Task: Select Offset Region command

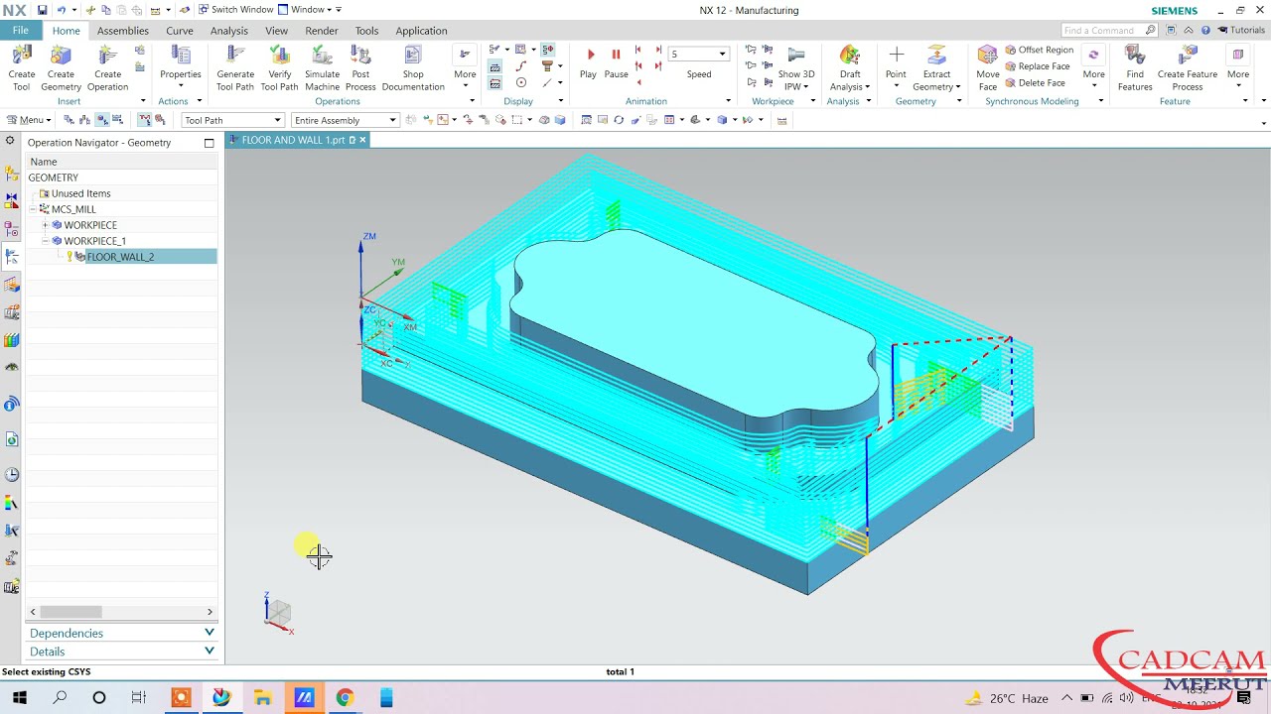Action: (x=1039, y=50)
